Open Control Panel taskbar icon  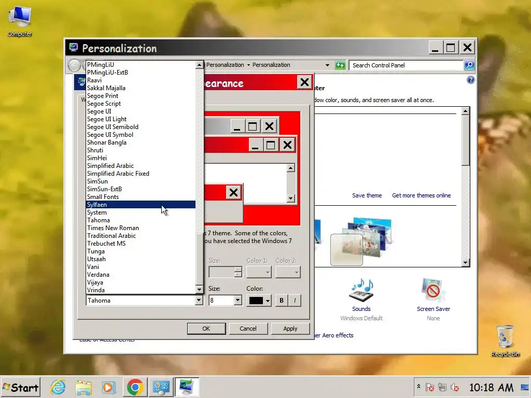click(161, 387)
